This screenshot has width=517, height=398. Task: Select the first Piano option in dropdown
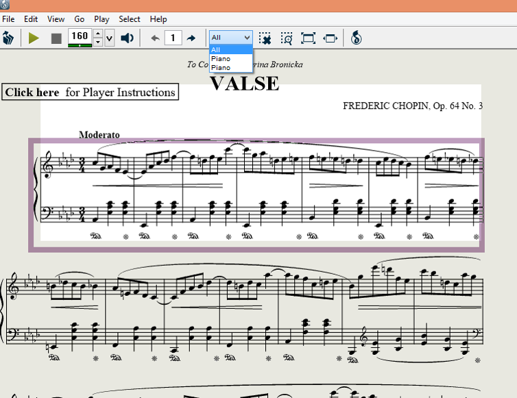click(x=221, y=59)
